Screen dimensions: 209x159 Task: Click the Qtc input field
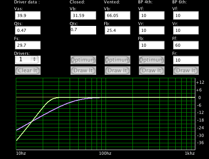click(83, 30)
